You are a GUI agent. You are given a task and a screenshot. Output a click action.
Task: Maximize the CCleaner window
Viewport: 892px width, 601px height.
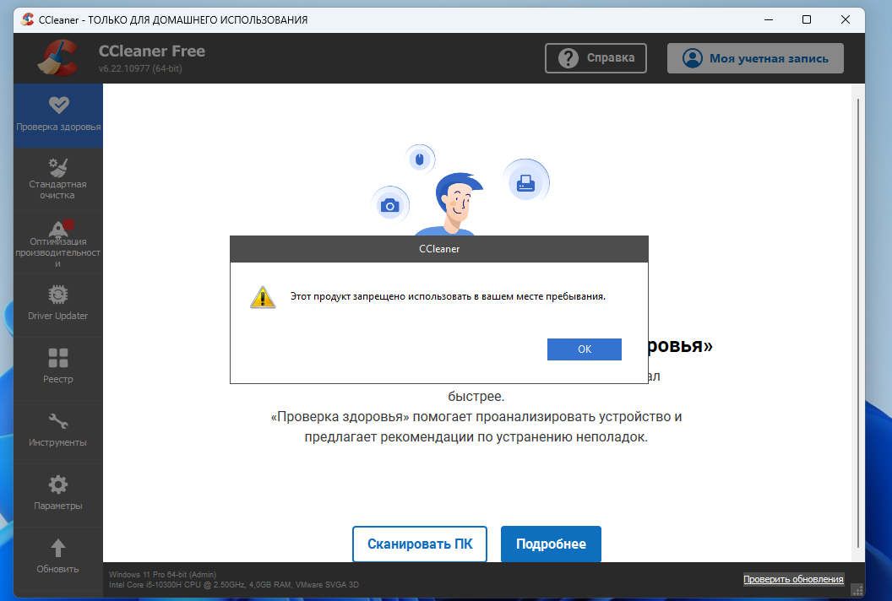tap(807, 19)
